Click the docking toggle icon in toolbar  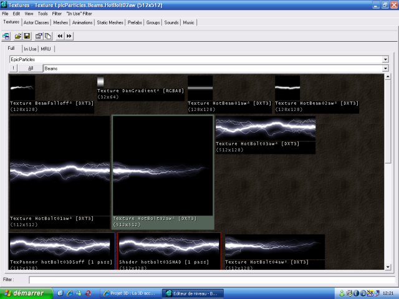[x=6, y=36]
